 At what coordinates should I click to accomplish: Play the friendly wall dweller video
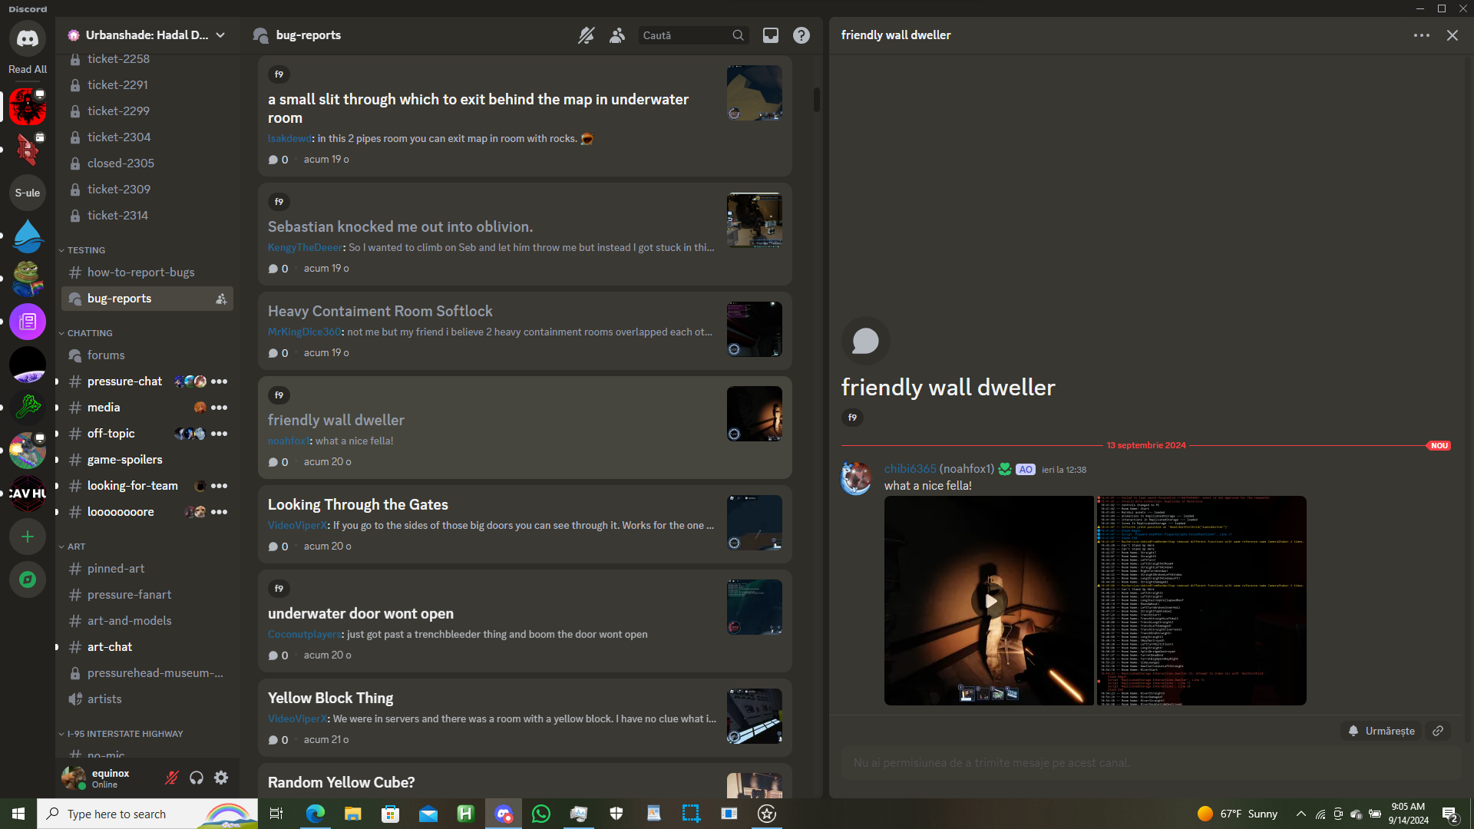tap(990, 601)
